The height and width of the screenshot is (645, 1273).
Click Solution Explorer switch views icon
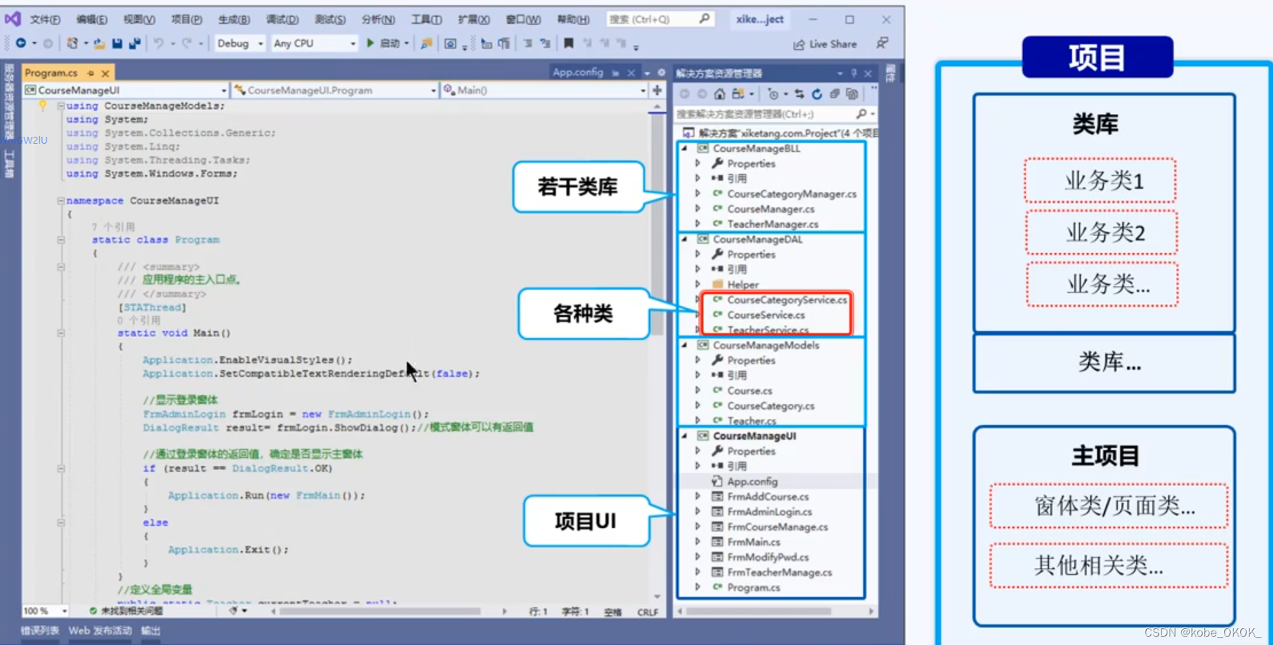tap(739, 94)
